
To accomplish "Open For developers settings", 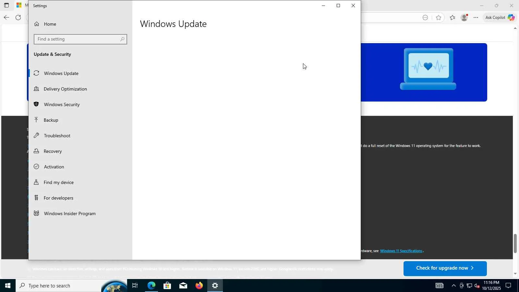I will click(x=80, y=198).
